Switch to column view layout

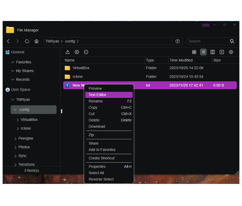(x=212, y=52)
